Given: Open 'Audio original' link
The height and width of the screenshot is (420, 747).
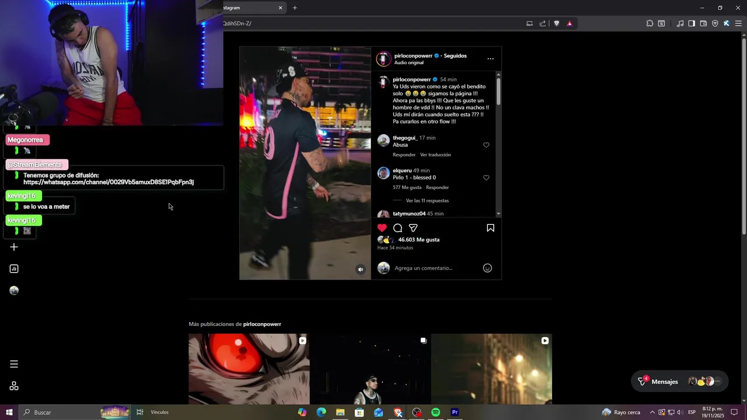Looking at the screenshot, I should (x=409, y=63).
